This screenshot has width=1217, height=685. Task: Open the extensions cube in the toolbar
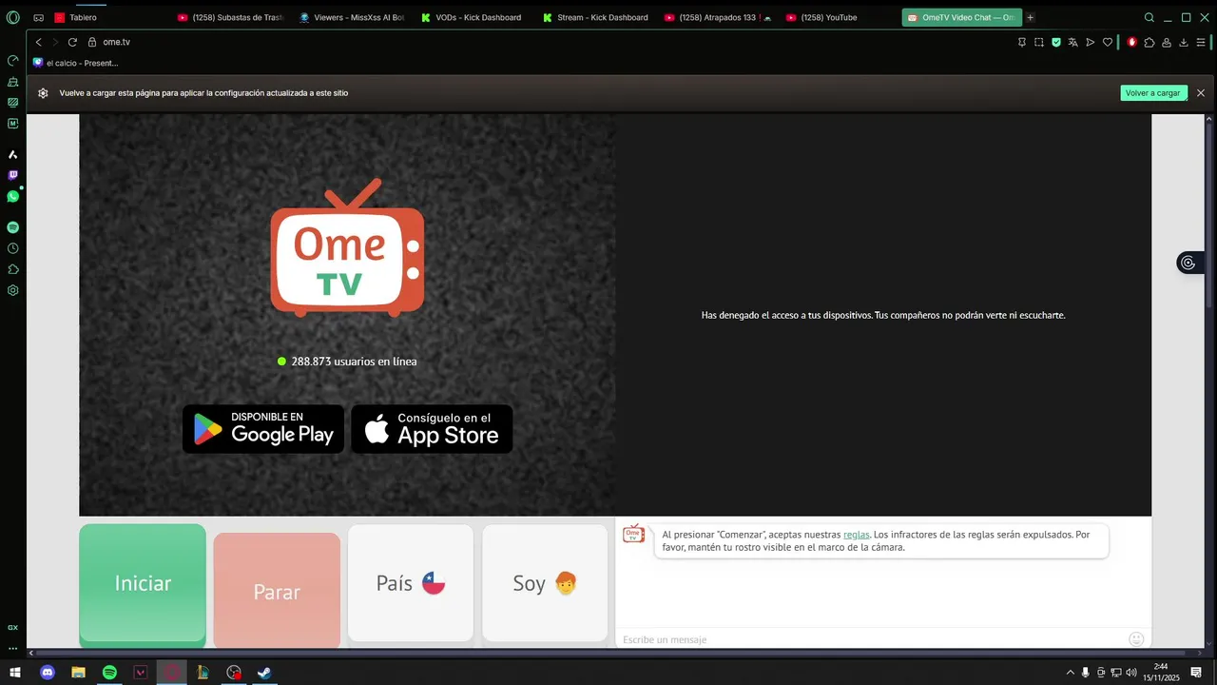pyautogui.click(x=1149, y=42)
